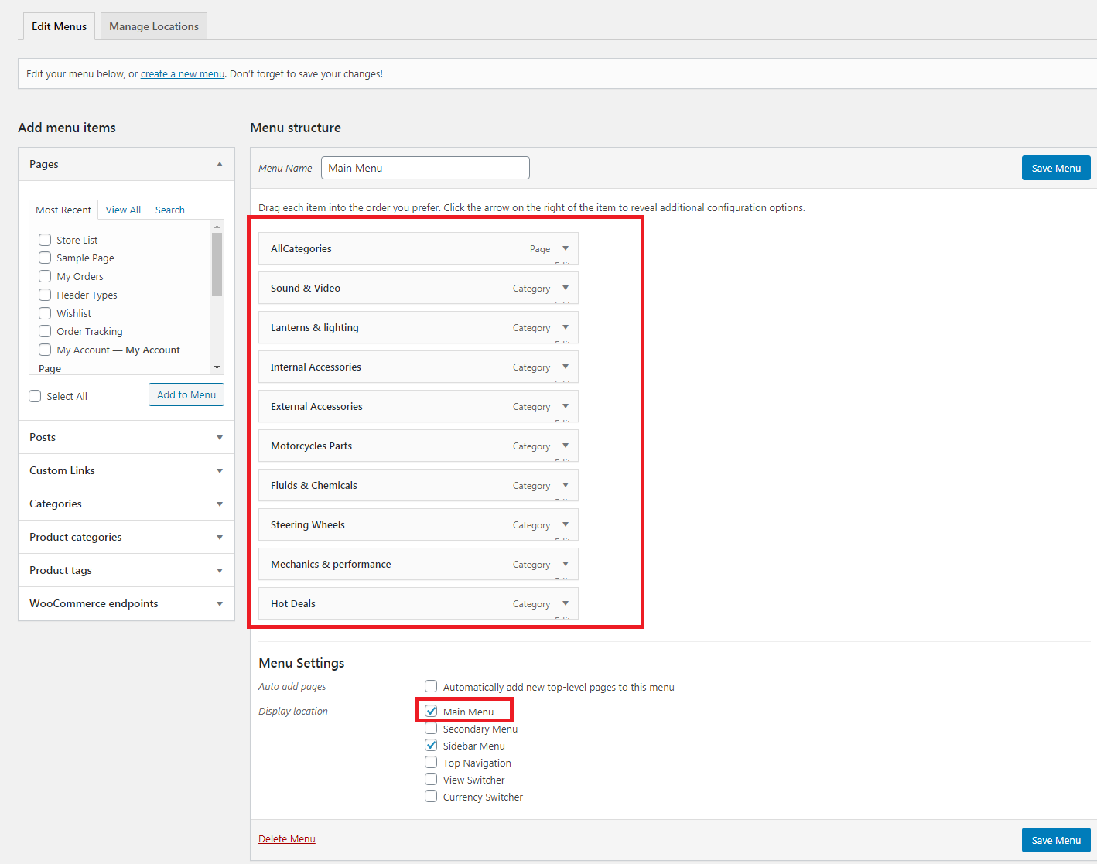The height and width of the screenshot is (864, 1097).
Task: Check the Header Types checkbox
Action: (x=45, y=295)
